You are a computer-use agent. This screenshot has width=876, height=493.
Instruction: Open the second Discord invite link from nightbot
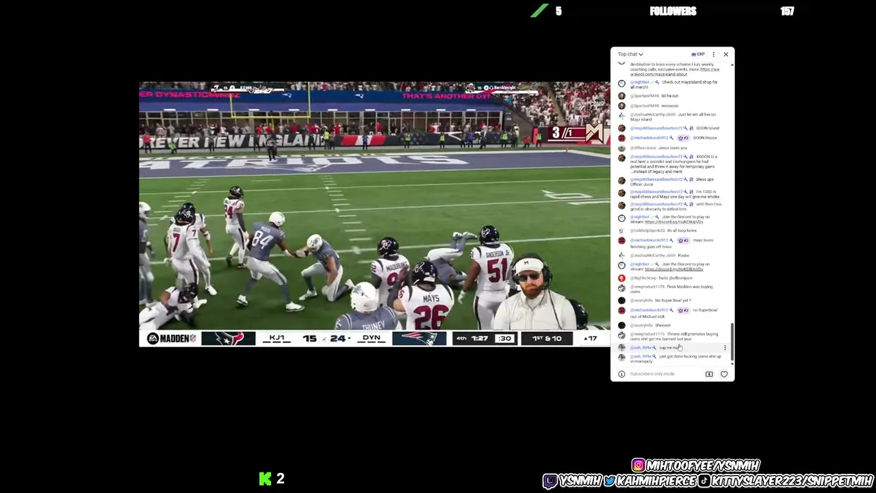tap(673, 269)
